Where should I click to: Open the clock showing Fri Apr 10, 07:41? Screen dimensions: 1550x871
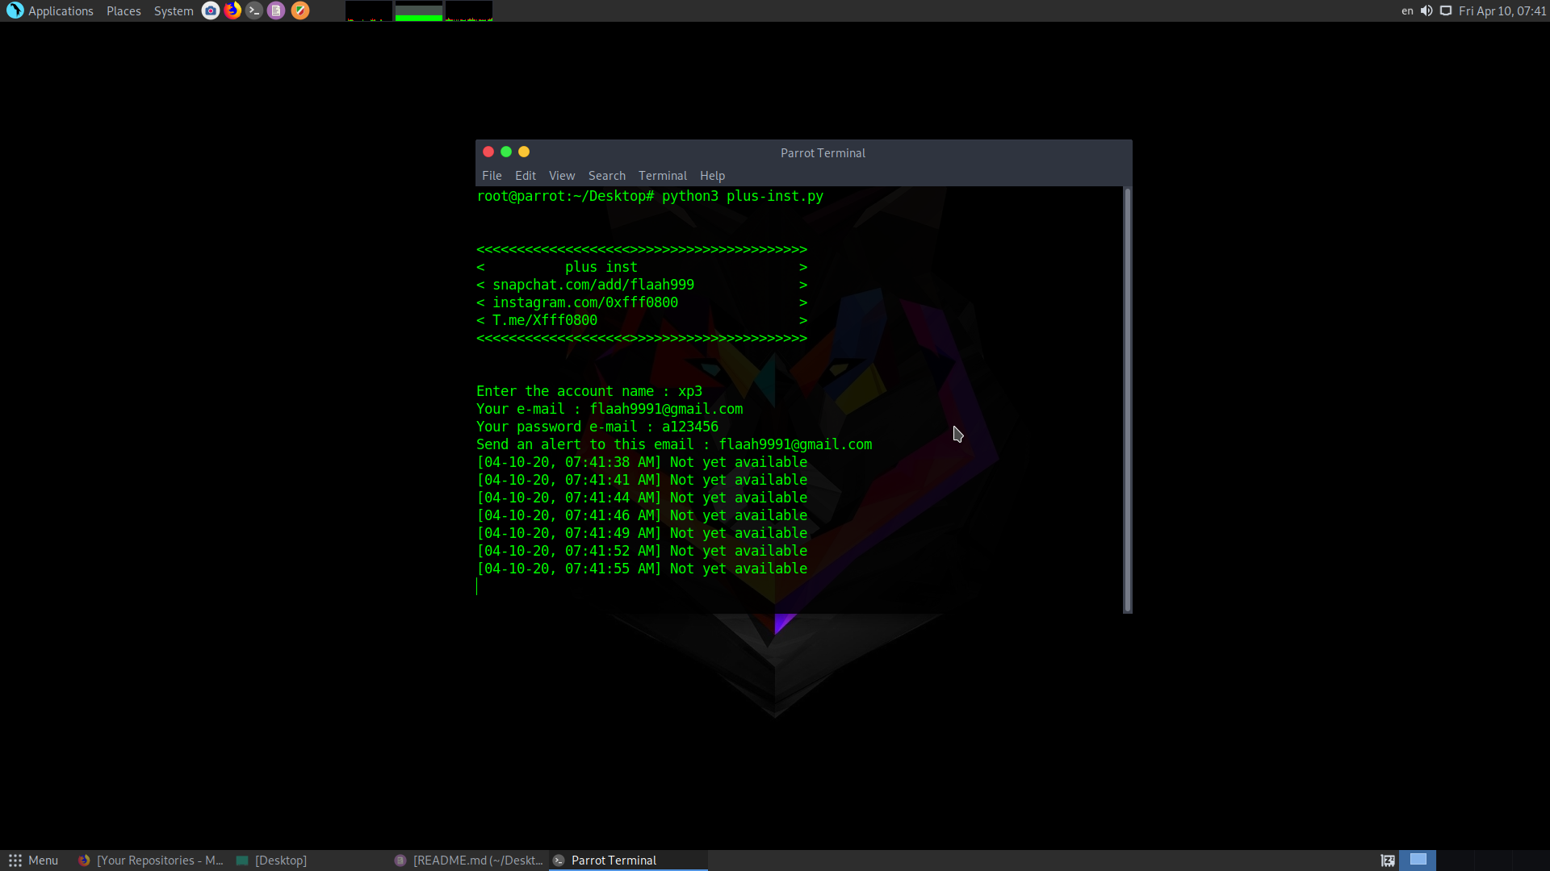pyautogui.click(x=1502, y=10)
